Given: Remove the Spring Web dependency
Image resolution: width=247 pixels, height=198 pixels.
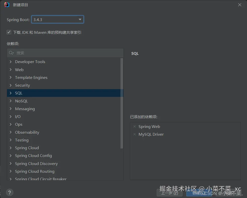Looking at the screenshot, I should click(135, 126).
